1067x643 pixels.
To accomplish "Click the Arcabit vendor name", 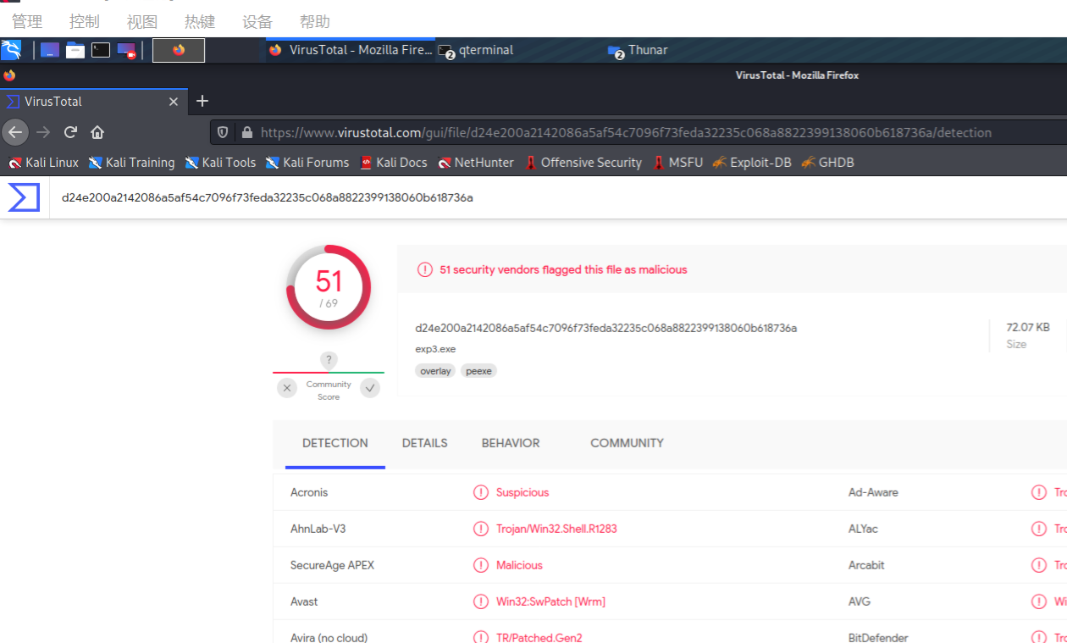I will [866, 565].
